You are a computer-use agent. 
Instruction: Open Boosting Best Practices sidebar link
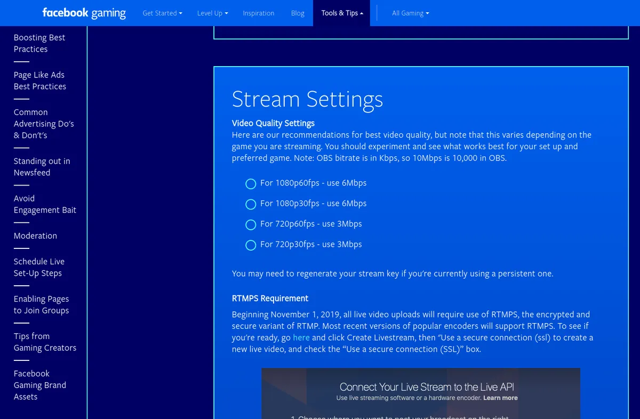coord(39,43)
